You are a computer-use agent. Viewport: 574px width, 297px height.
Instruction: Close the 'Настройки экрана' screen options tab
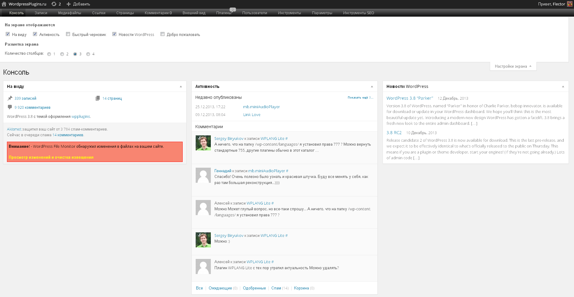pos(513,66)
